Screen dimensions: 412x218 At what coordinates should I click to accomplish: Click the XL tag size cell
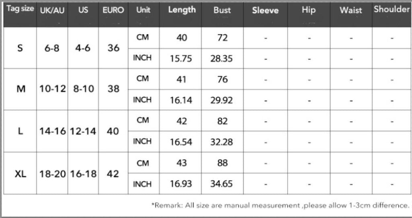pyautogui.click(x=20, y=174)
